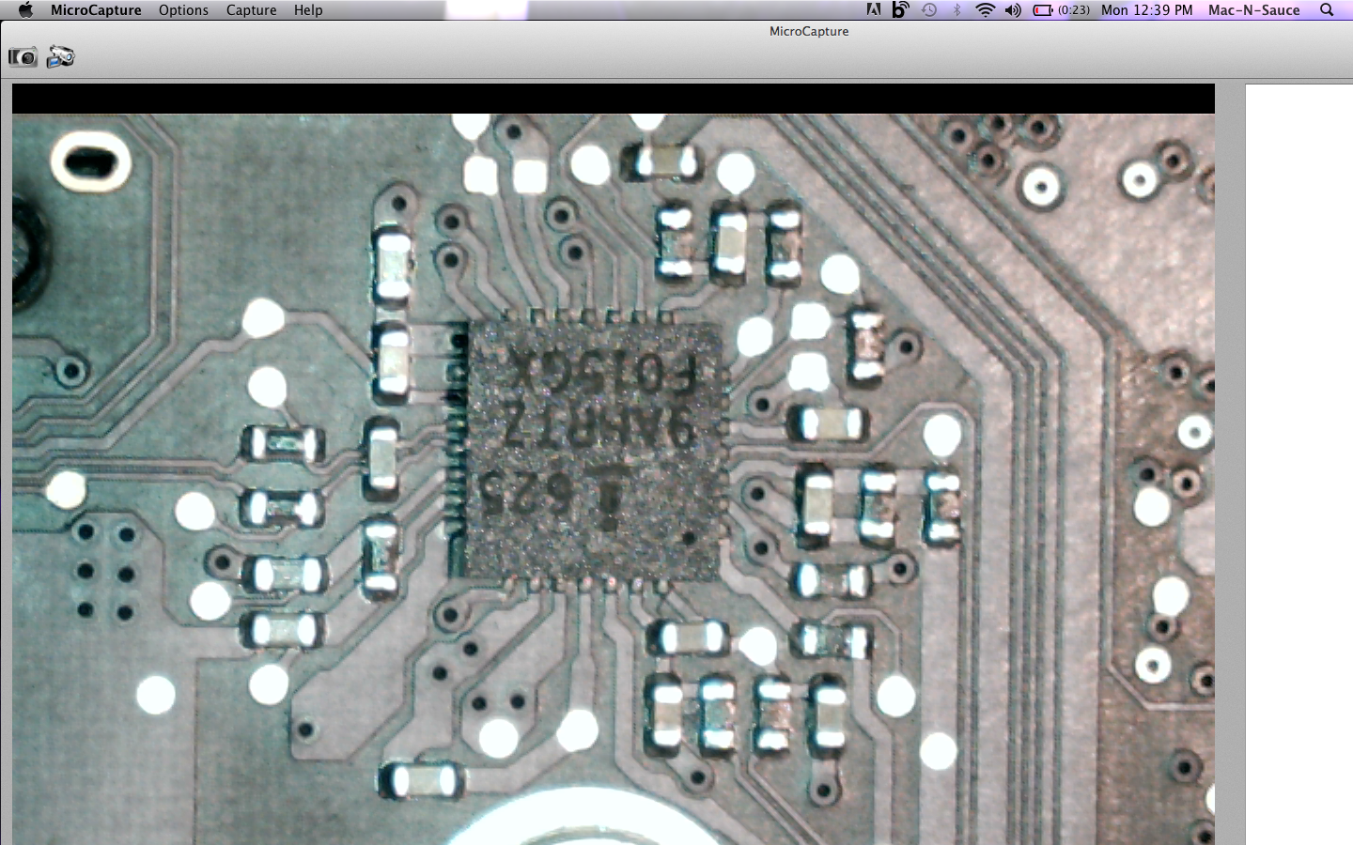Click the clock reading Mon 12:39 PM
This screenshot has width=1353, height=845.
coord(1146,9)
